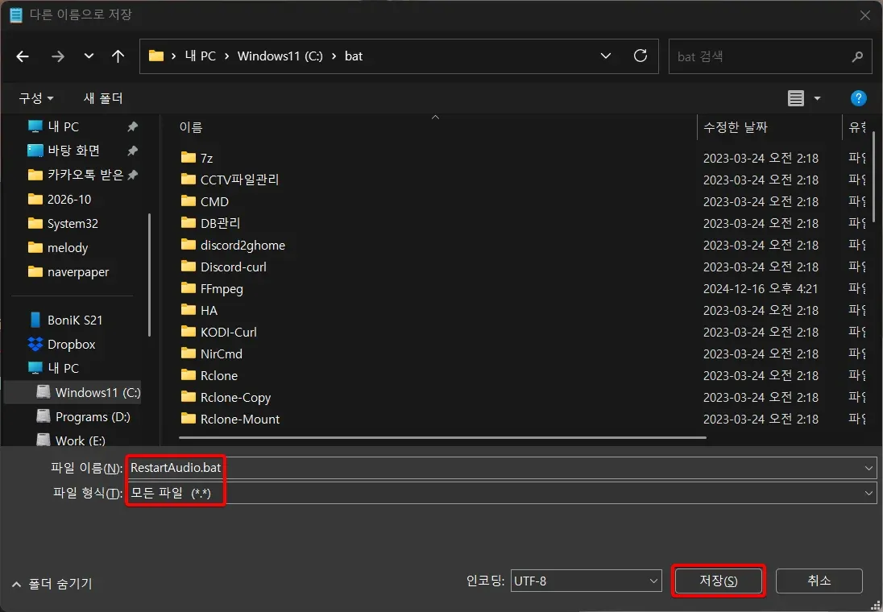Click Windows11 (C:) in the address breadcrumb
This screenshot has height=612, width=883.
point(280,56)
